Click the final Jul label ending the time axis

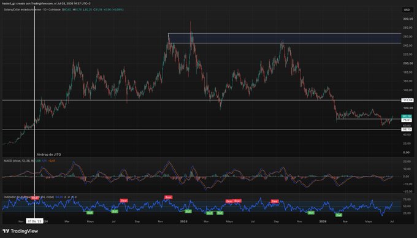392,221
